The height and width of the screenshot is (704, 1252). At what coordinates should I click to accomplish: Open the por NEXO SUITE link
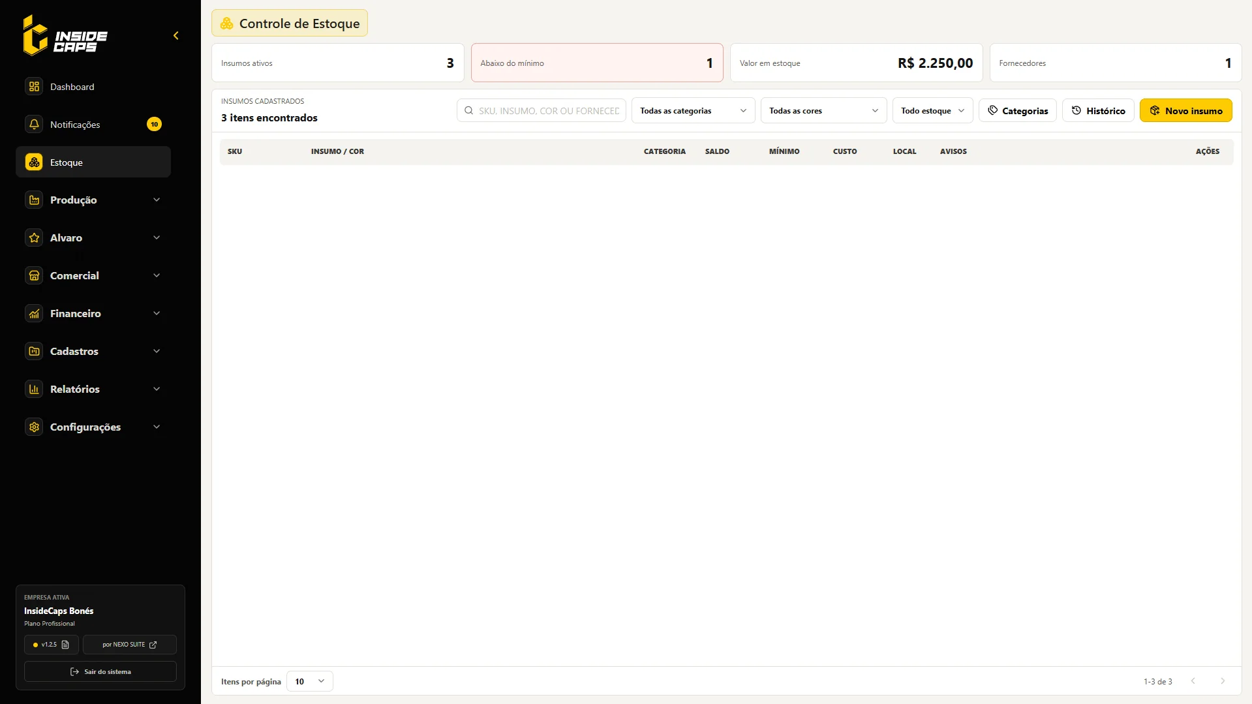pyautogui.click(x=129, y=645)
